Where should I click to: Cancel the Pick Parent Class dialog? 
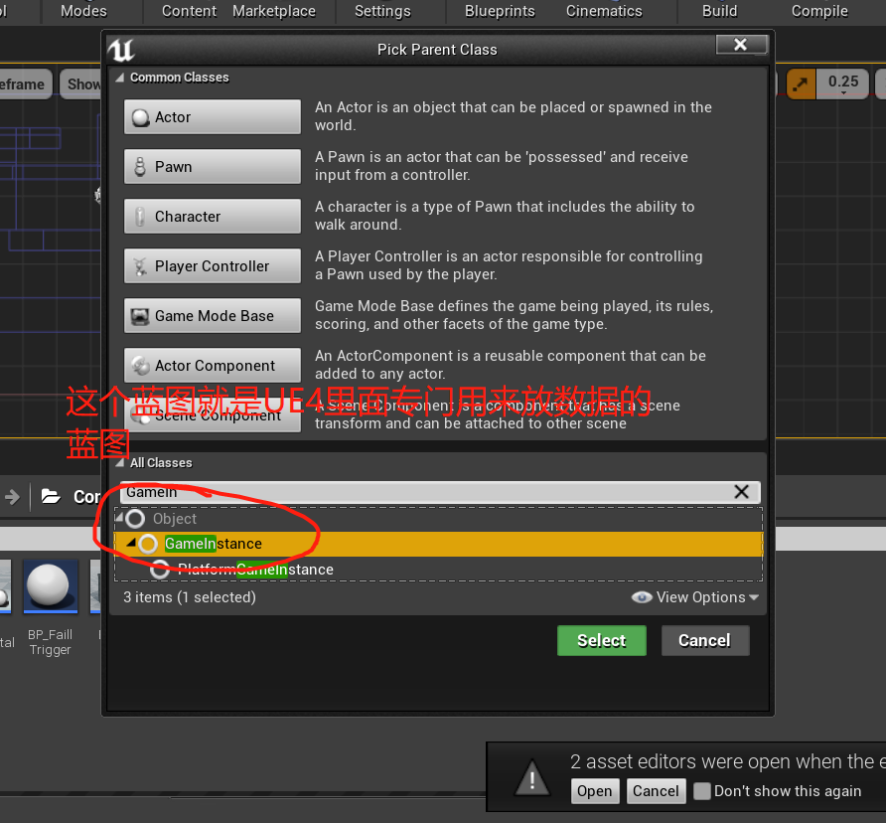tap(704, 640)
